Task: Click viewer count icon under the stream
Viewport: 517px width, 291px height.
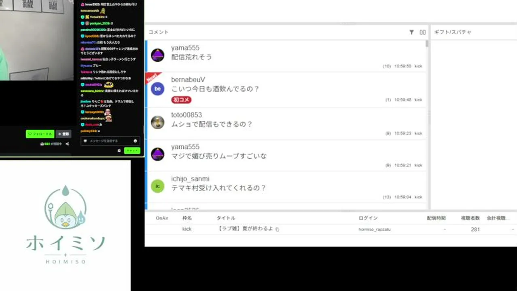Action: point(42,144)
